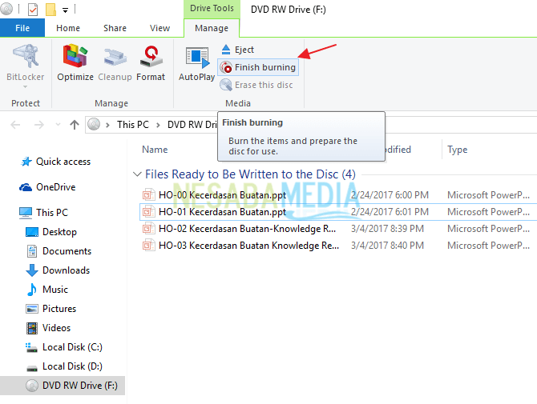Screen dimensions: 537x404
Task: Click the Music note icon
Action: (32, 289)
